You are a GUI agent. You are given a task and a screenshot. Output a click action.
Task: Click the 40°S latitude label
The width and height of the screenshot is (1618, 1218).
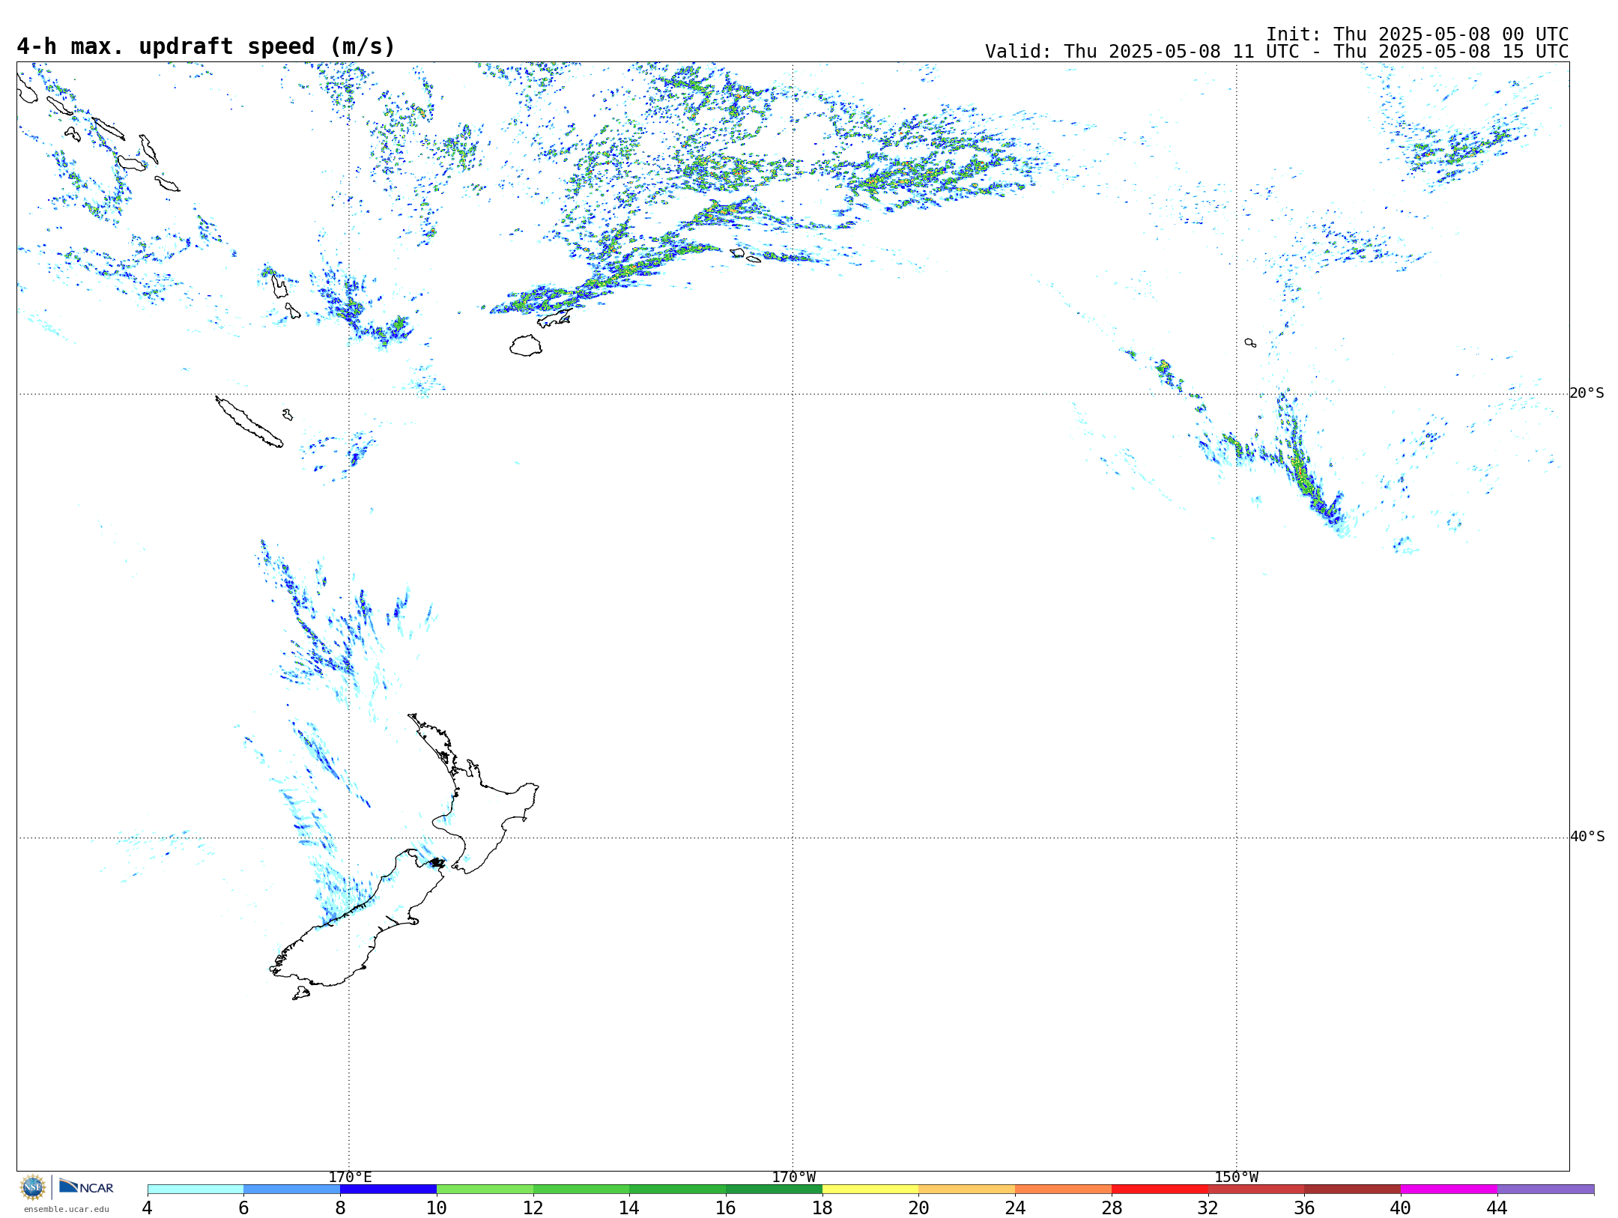pos(1587,837)
